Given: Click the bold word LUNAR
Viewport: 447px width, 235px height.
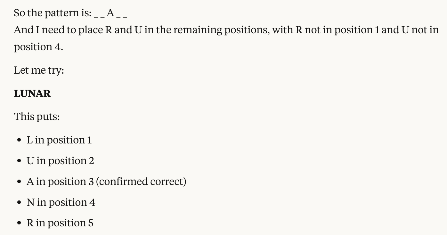Looking at the screenshot, I should tap(32, 93).
